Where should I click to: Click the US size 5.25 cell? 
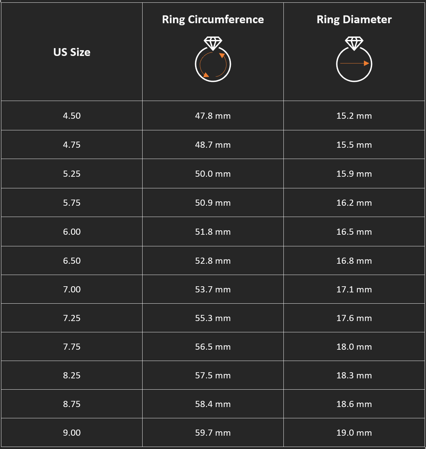(x=72, y=174)
